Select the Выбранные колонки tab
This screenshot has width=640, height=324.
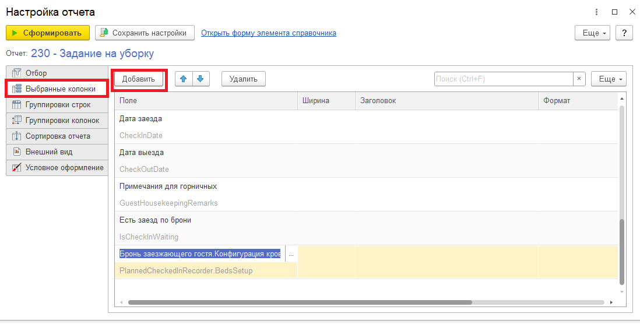click(57, 89)
